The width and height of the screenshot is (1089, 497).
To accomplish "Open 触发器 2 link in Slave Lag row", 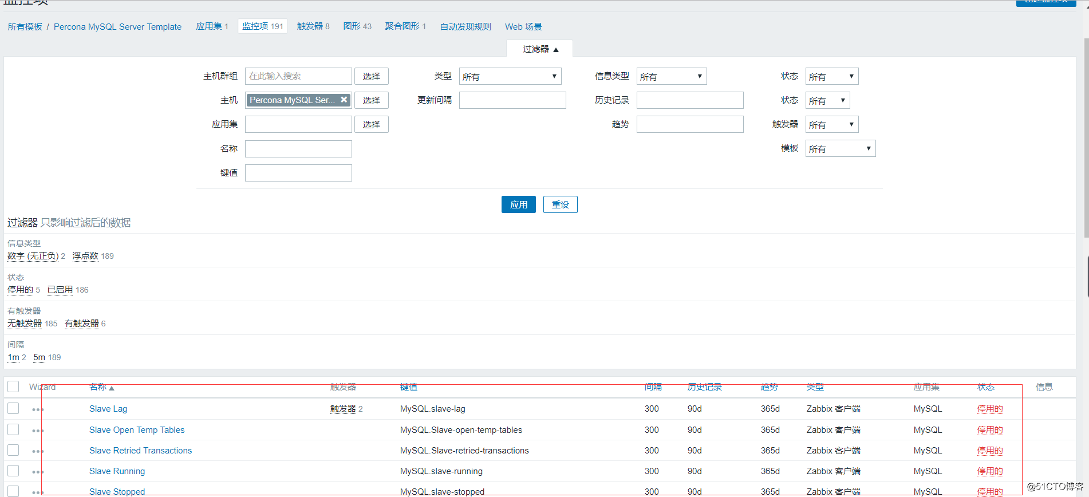I will (x=343, y=409).
